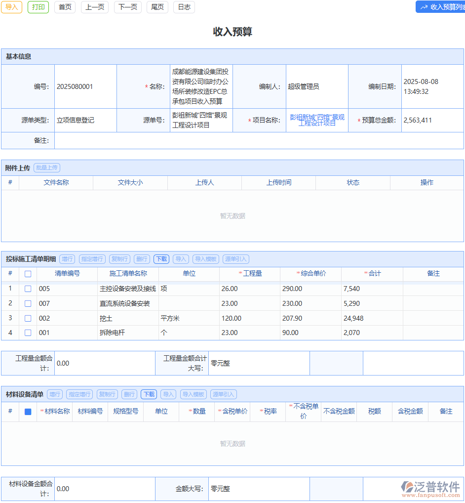Screen dimensions: 465x503
Task: Click the 打印 print button
Action: click(38, 7)
